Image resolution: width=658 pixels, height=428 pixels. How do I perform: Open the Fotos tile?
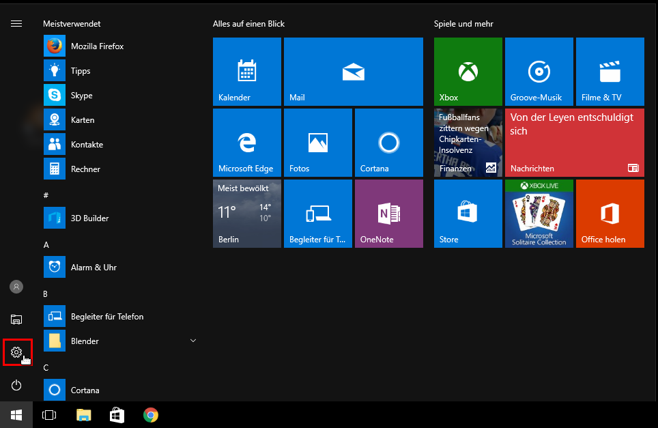click(x=317, y=143)
